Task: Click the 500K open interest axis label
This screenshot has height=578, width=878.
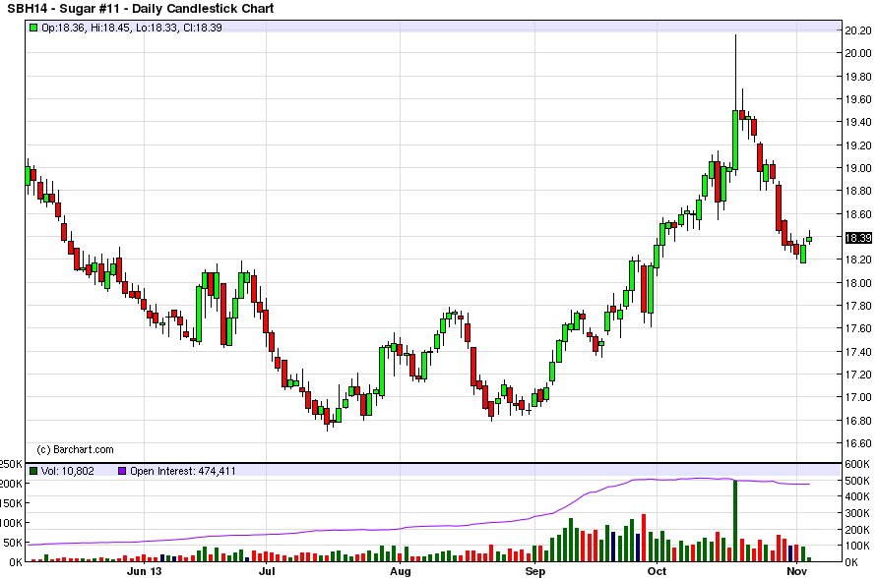Action: [857, 481]
